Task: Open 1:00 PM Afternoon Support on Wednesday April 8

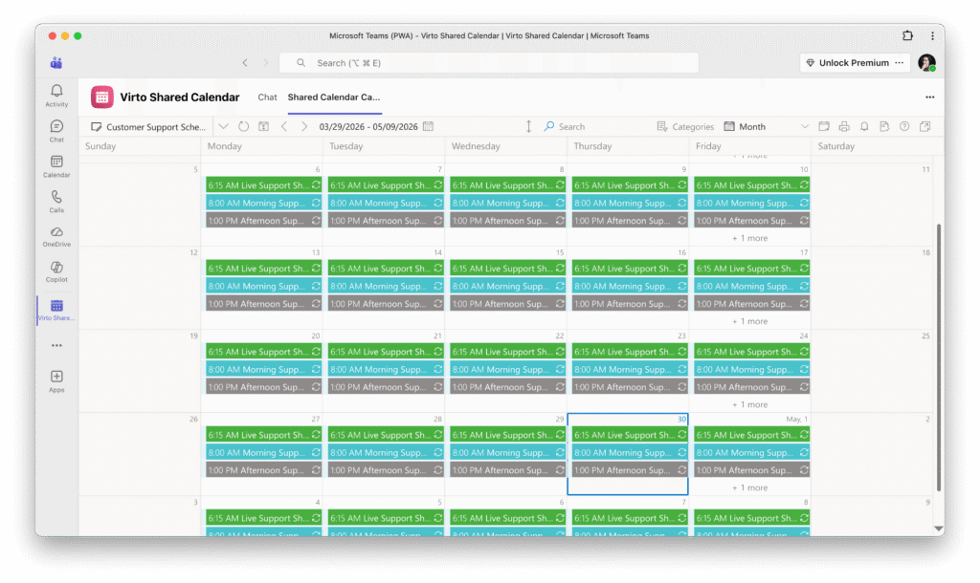Action: coord(507,220)
